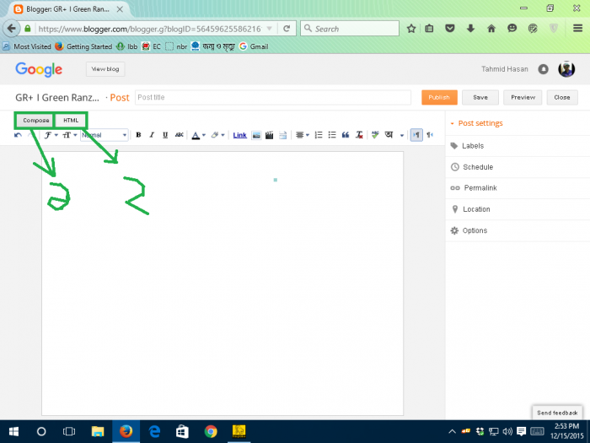Open Google account notifications bell

[x=543, y=69]
